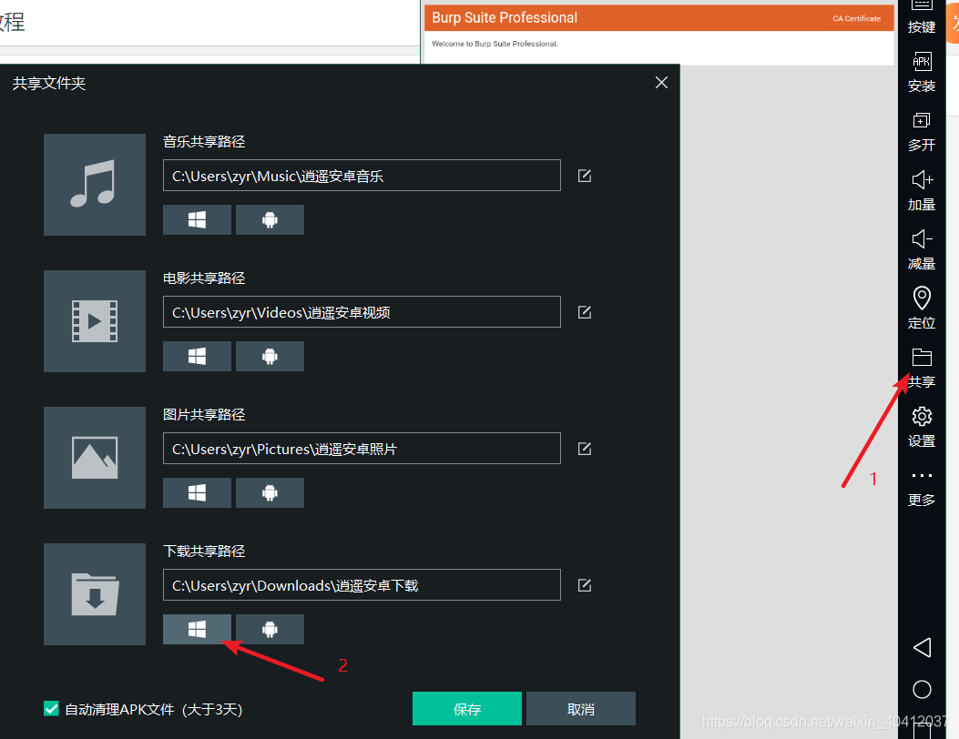Open Android folder for download share path
This screenshot has width=959, height=739.
point(270,629)
